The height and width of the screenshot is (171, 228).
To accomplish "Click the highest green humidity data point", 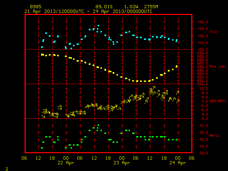I will click(x=98, y=125).
